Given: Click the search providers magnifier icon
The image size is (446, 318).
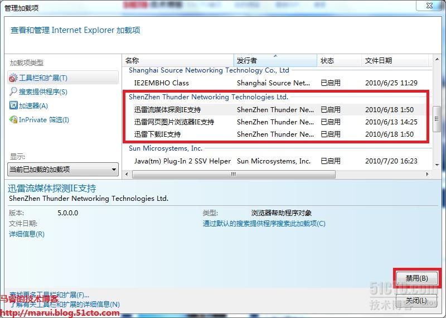Looking at the screenshot, I should tap(13, 91).
